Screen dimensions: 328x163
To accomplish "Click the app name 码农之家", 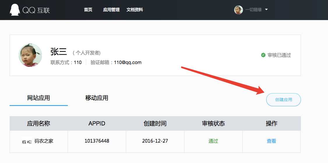I will (x=44, y=141).
